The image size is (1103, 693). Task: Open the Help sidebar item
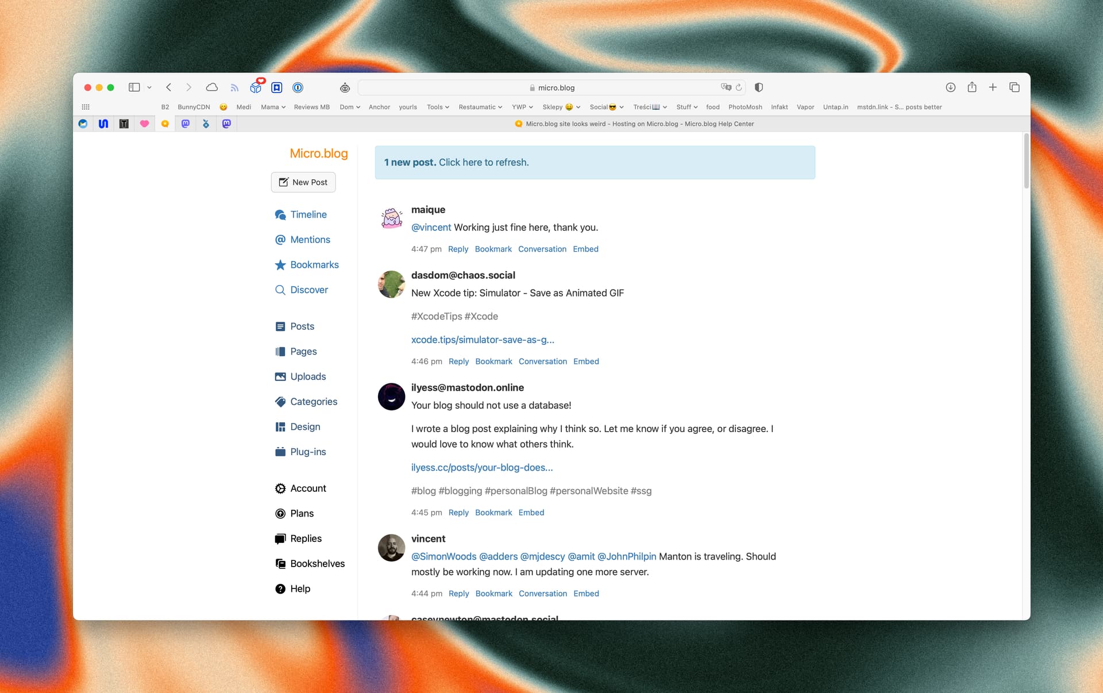tap(293, 589)
